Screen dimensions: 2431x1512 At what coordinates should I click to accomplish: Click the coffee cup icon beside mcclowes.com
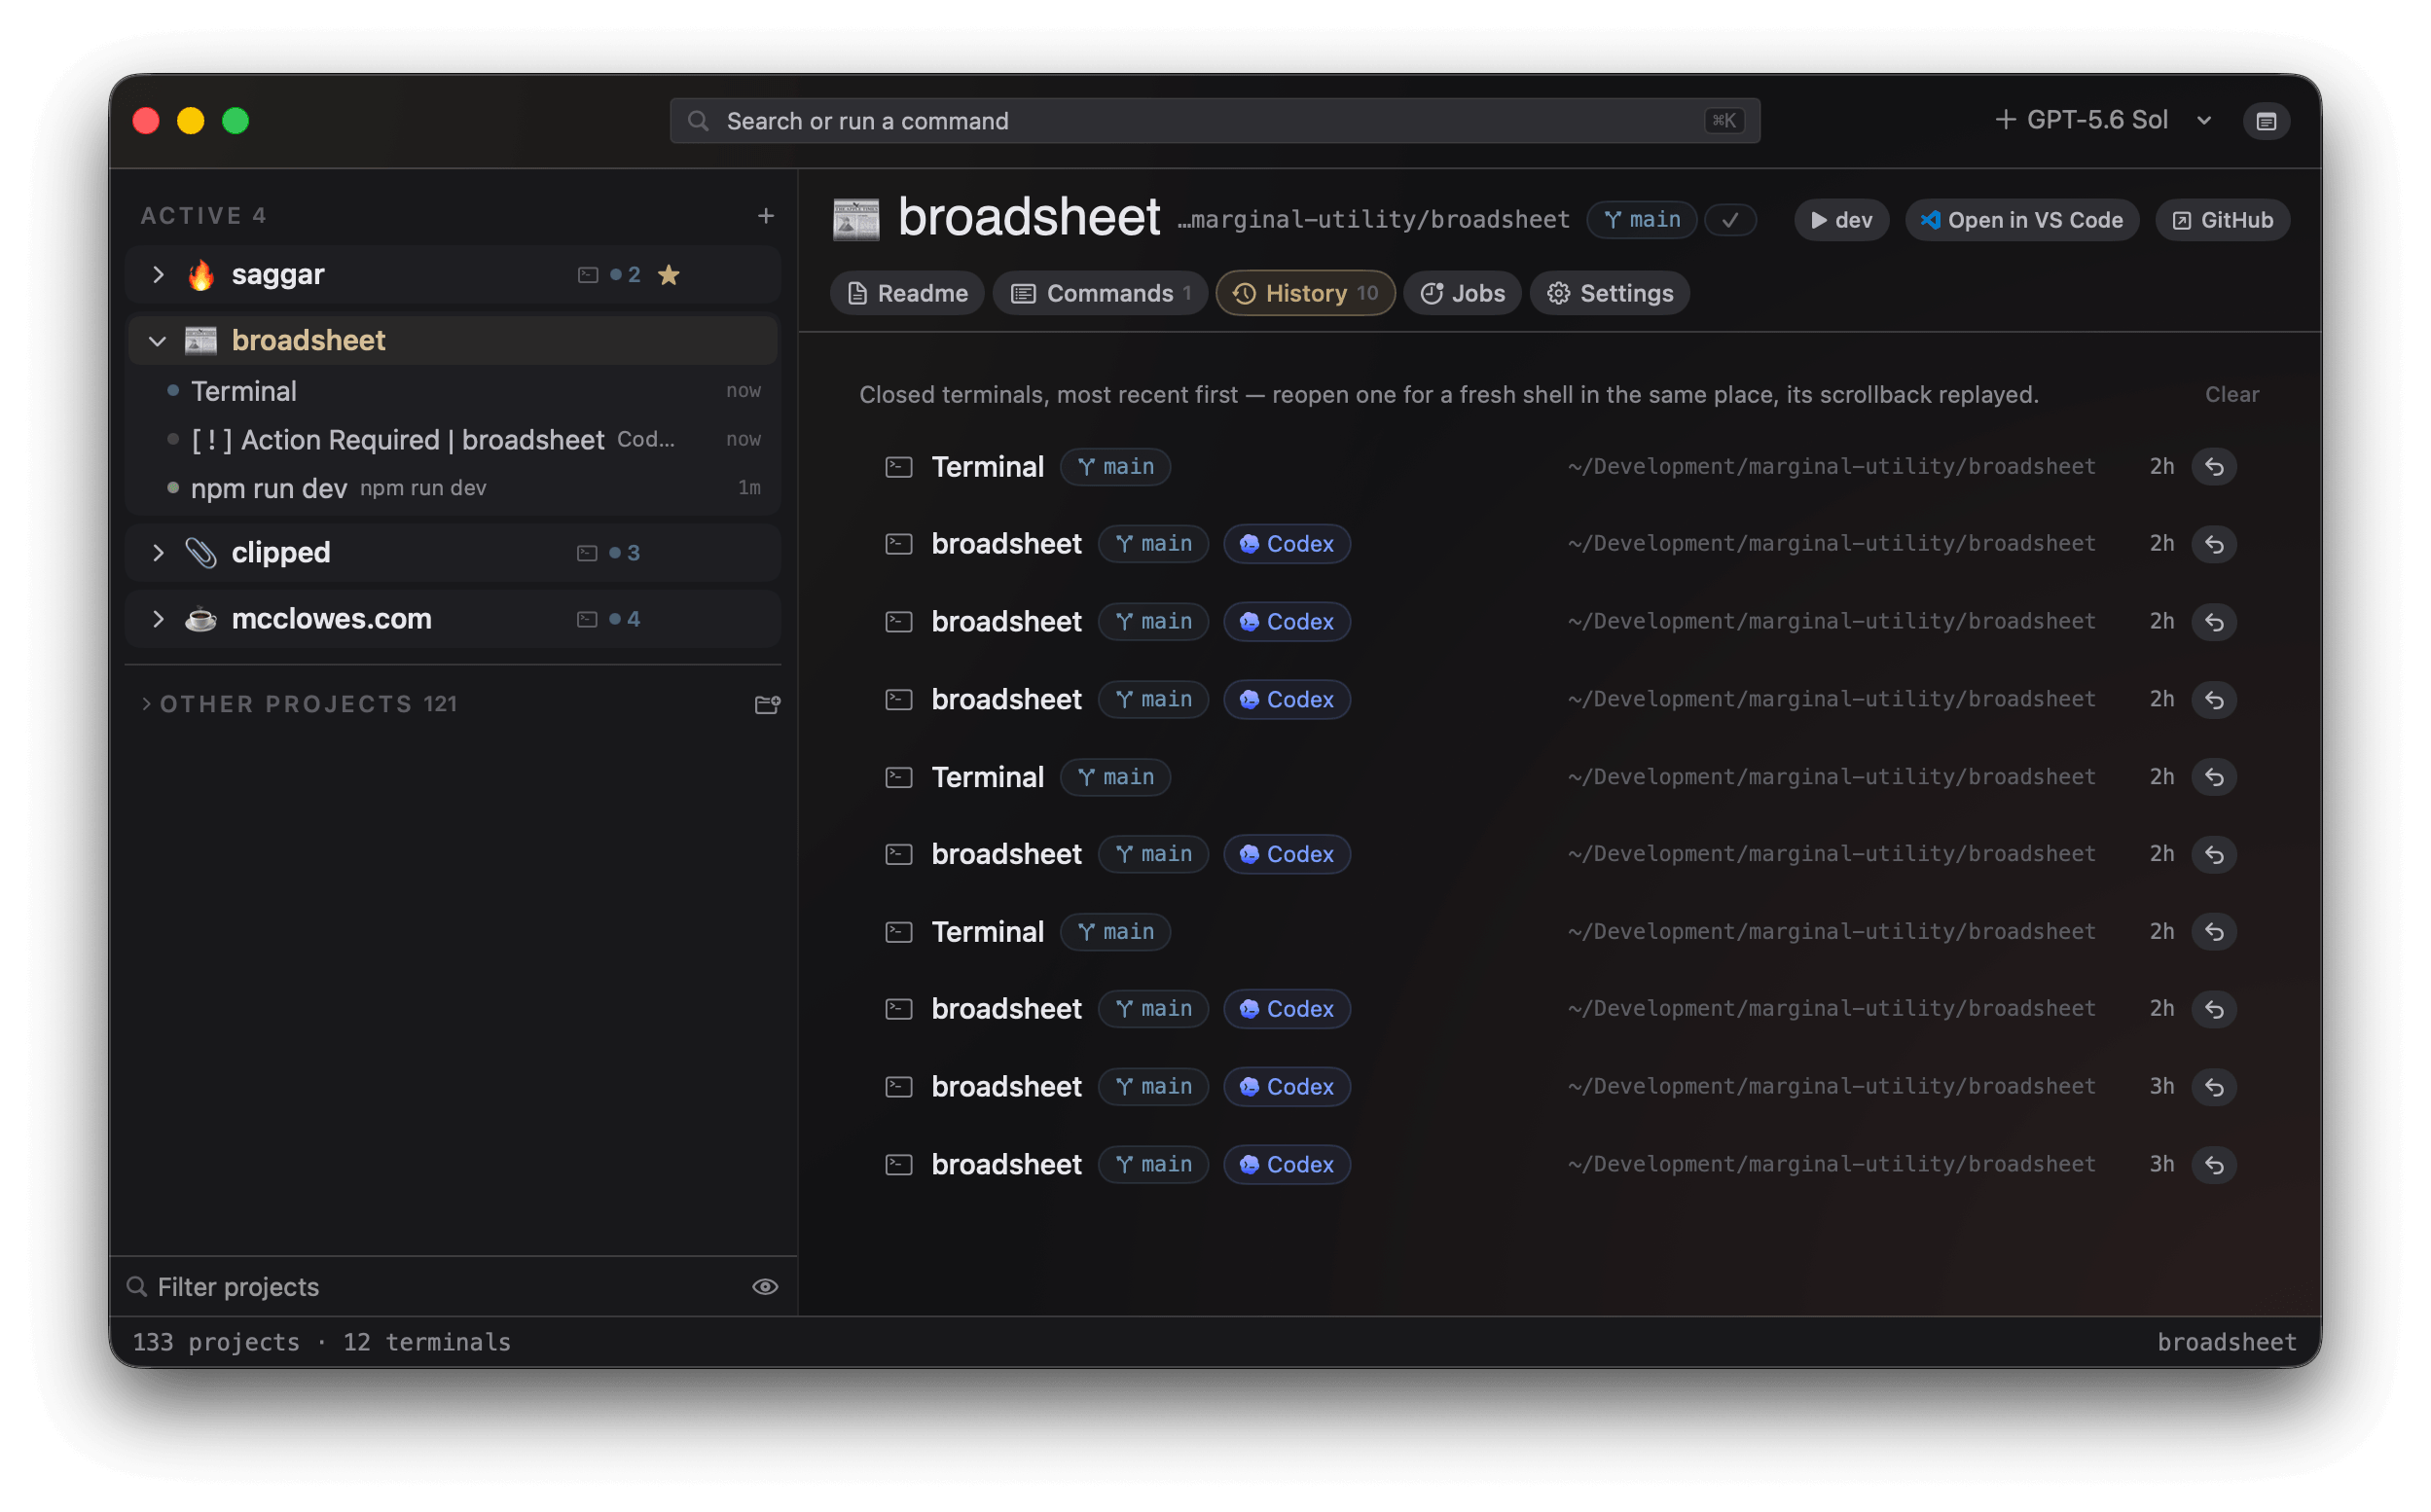[201, 619]
